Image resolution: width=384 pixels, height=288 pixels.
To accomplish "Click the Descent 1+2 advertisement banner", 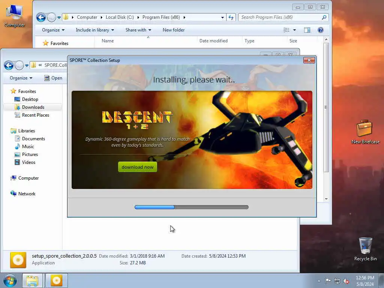I will 192,140.
